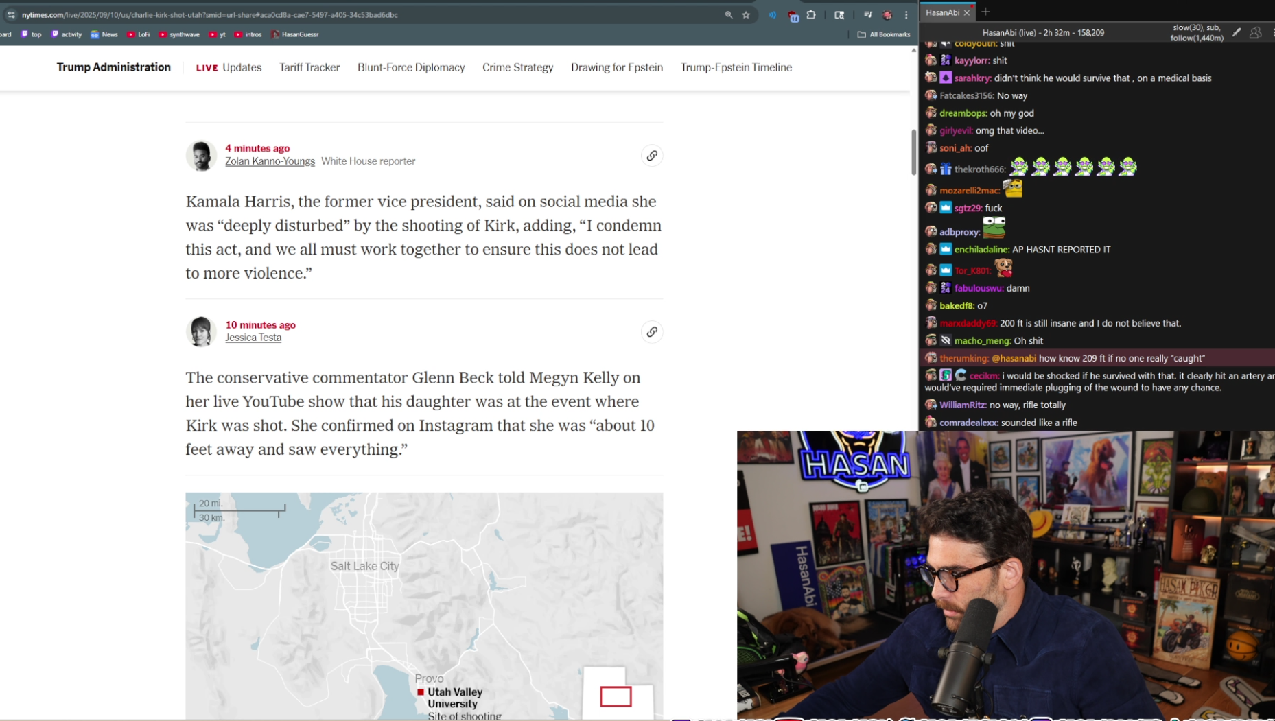
Task: Click username therumking in chat
Action: 964,358
